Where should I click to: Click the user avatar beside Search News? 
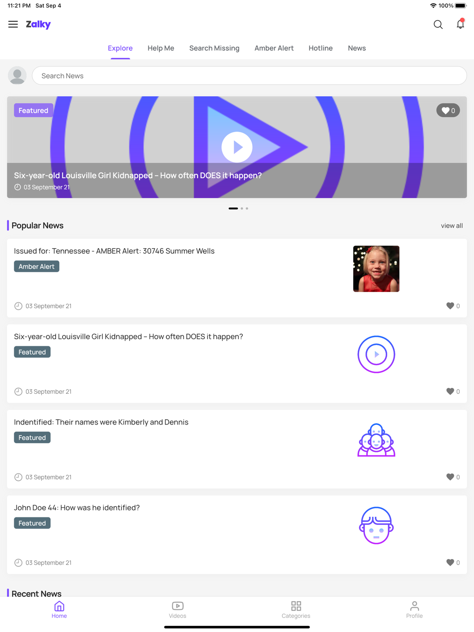(17, 75)
